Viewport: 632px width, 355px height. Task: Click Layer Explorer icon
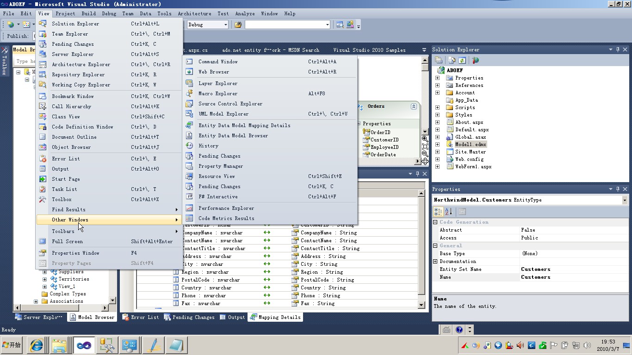pyautogui.click(x=189, y=83)
